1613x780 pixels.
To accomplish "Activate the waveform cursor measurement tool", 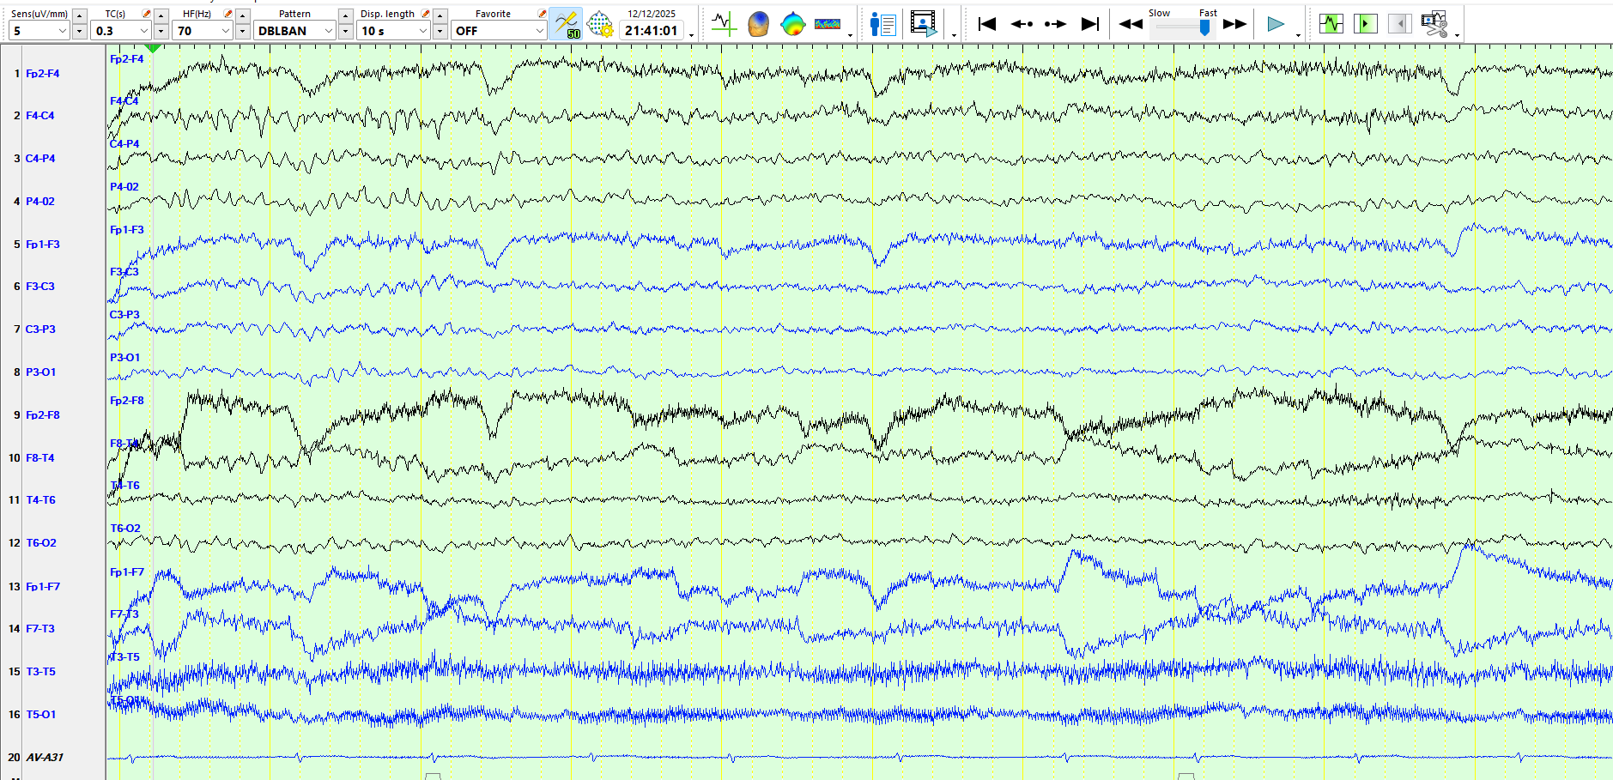I will click(724, 24).
